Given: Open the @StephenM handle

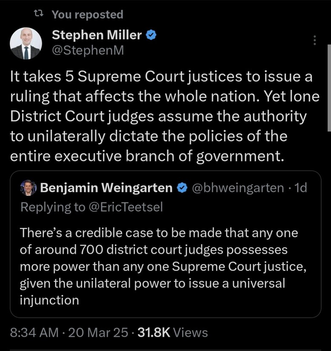Looking at the screenshot, I should pos(87,50).
